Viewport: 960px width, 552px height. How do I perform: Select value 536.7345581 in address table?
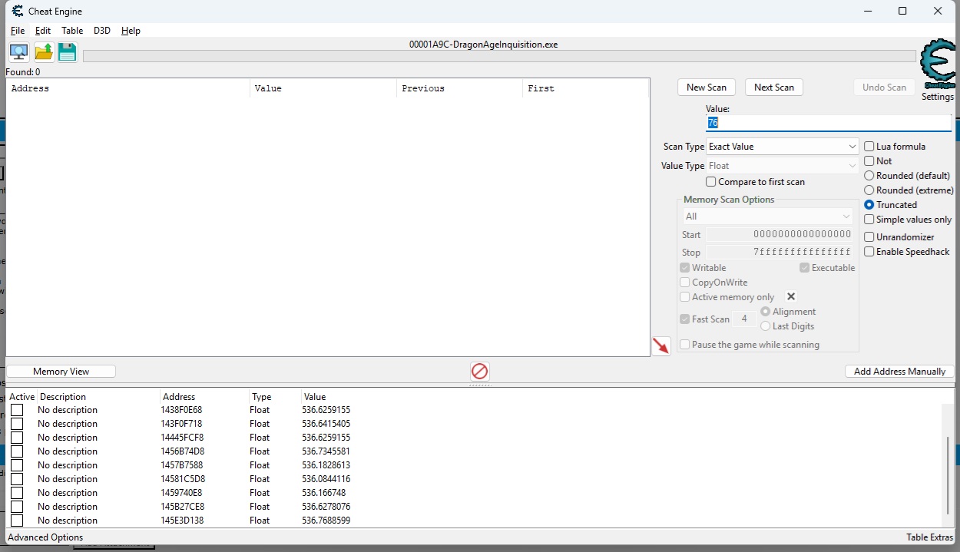326,451
